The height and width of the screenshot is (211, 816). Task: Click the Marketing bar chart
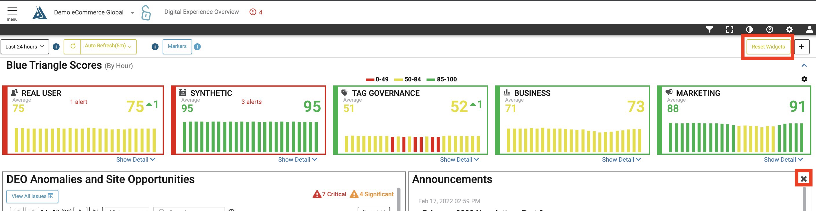(x=736, y=138)
